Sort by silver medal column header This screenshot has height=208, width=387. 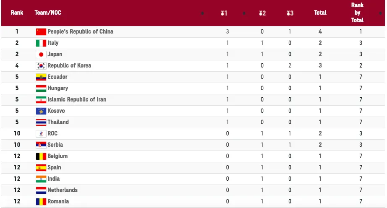(x=262, y=13)
